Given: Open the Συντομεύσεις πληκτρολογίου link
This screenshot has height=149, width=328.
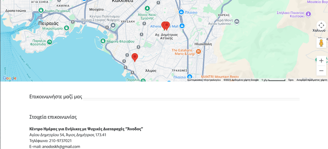Looking at the screenshot, I should click(204, 80).
